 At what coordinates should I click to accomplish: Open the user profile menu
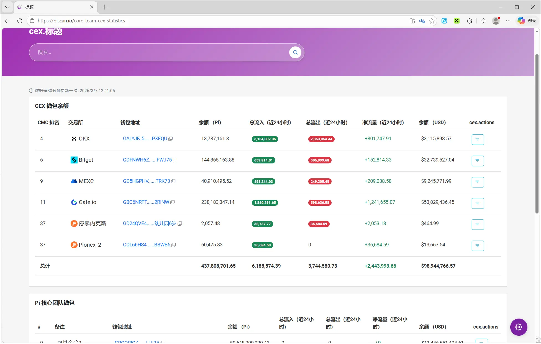[496, 21]
